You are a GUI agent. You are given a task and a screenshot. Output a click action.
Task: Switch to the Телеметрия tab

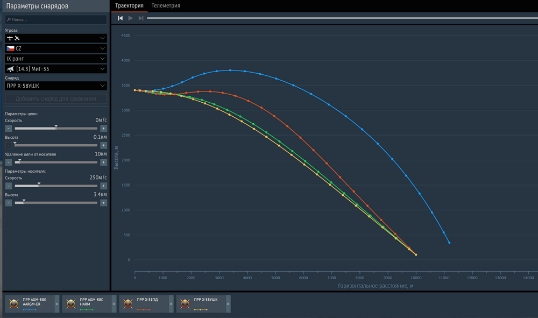pos(166,6)
